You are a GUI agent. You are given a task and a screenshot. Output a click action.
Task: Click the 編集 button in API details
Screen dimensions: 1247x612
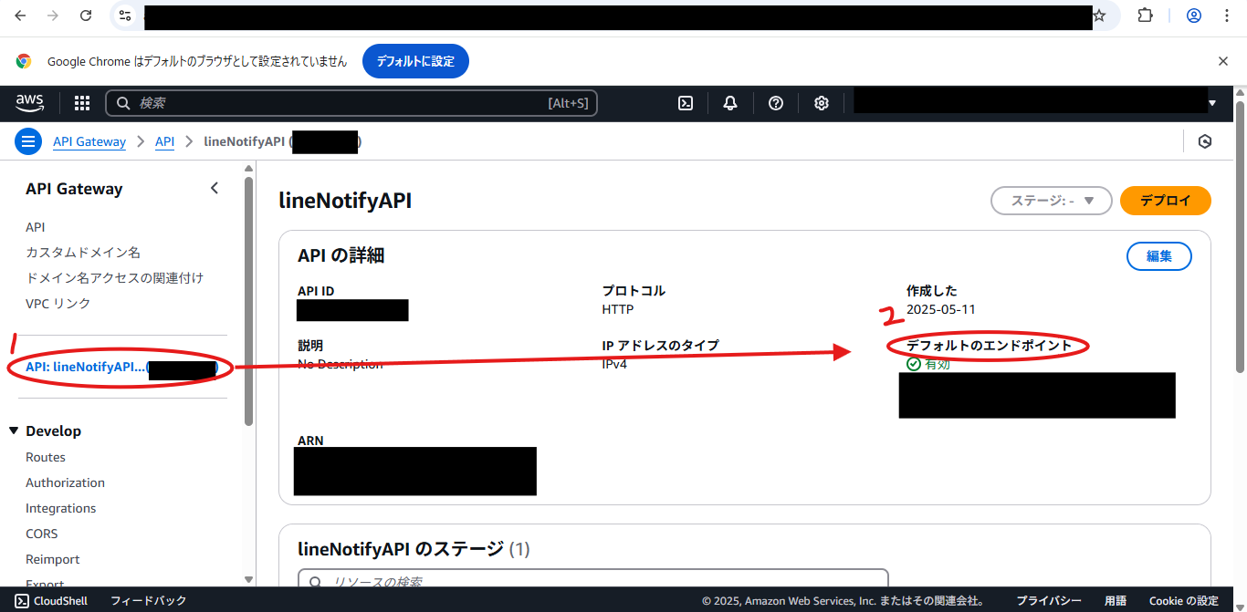click(x=1159, y=256)
